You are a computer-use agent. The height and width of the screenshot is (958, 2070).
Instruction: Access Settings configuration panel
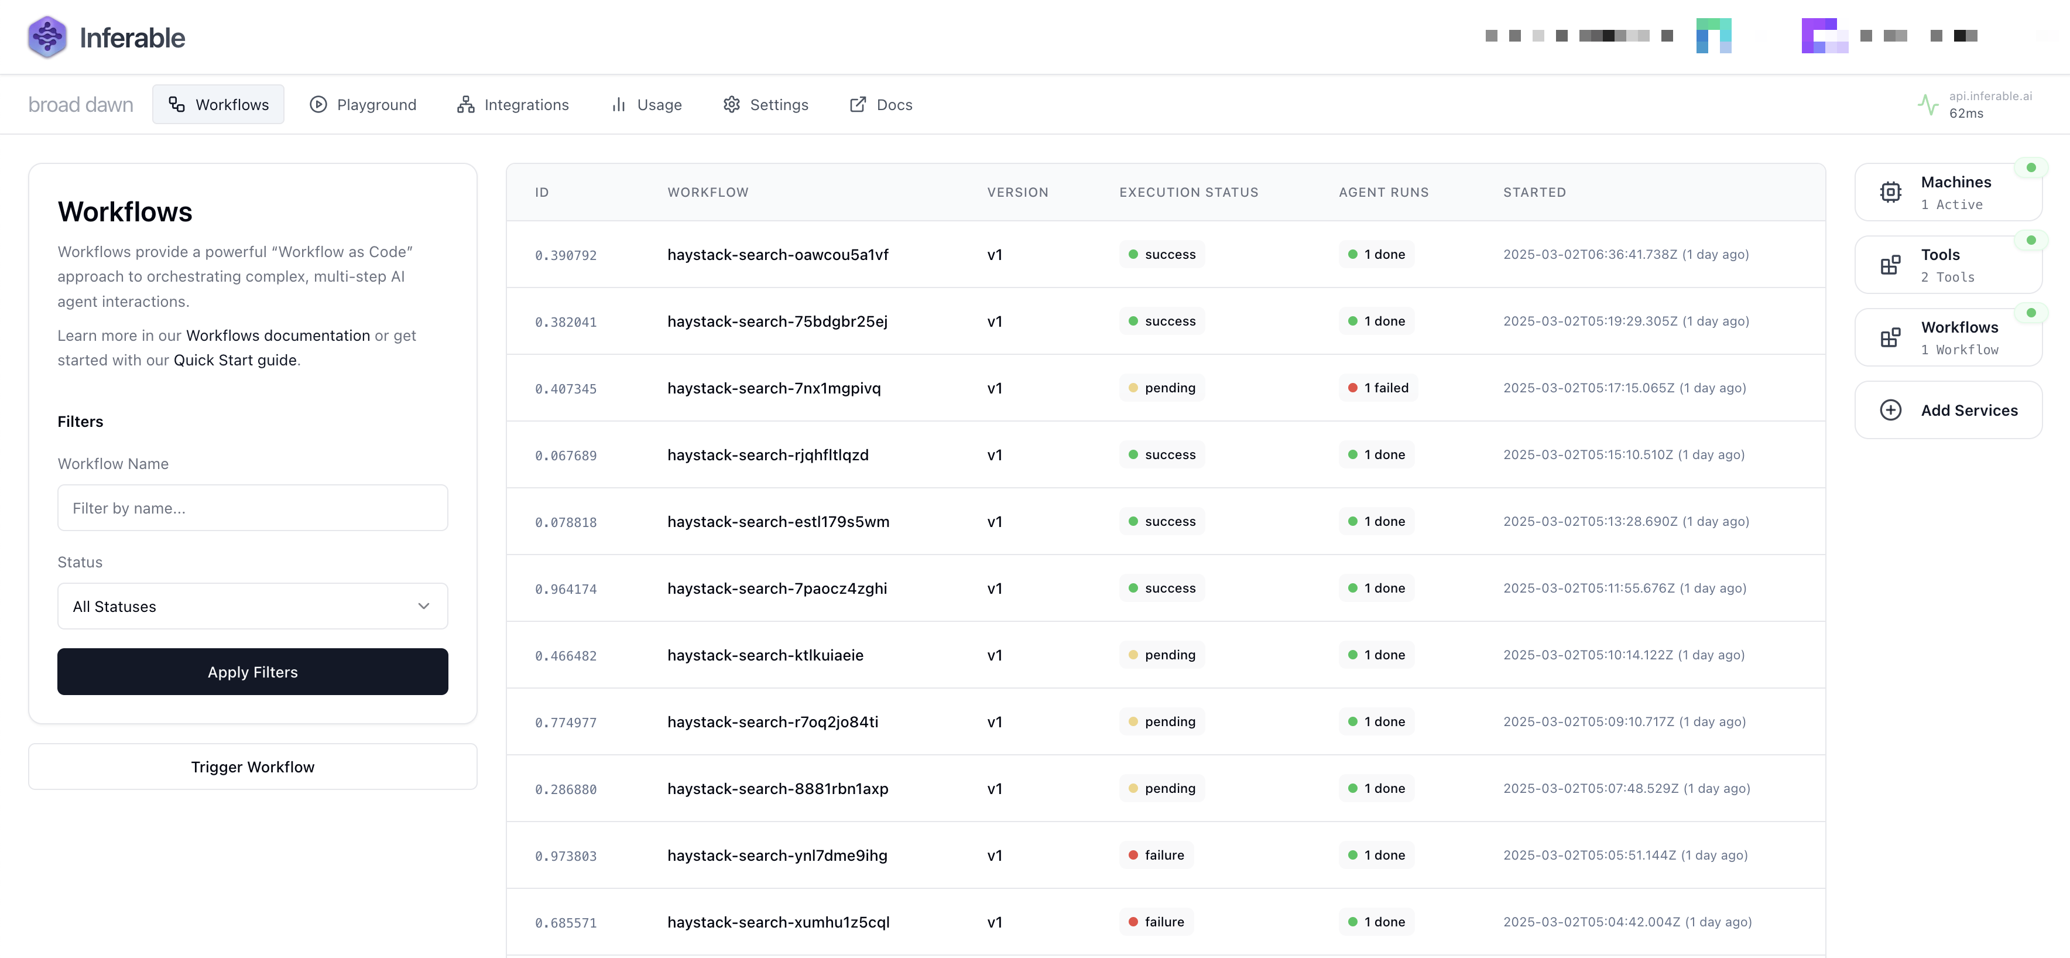tap(766, 104)
